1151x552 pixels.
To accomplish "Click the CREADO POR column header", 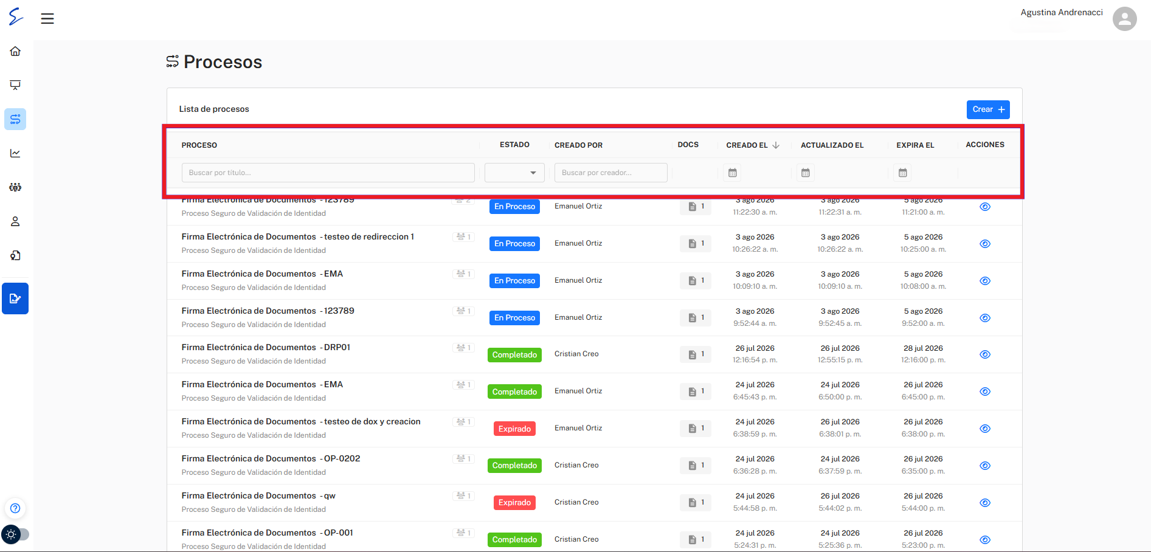I will 578,145.
